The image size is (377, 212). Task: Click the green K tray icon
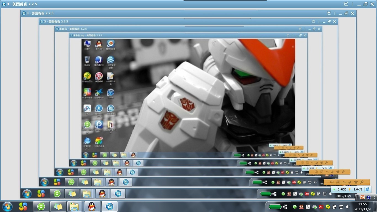pyautogui.click(x=295, y=207)
